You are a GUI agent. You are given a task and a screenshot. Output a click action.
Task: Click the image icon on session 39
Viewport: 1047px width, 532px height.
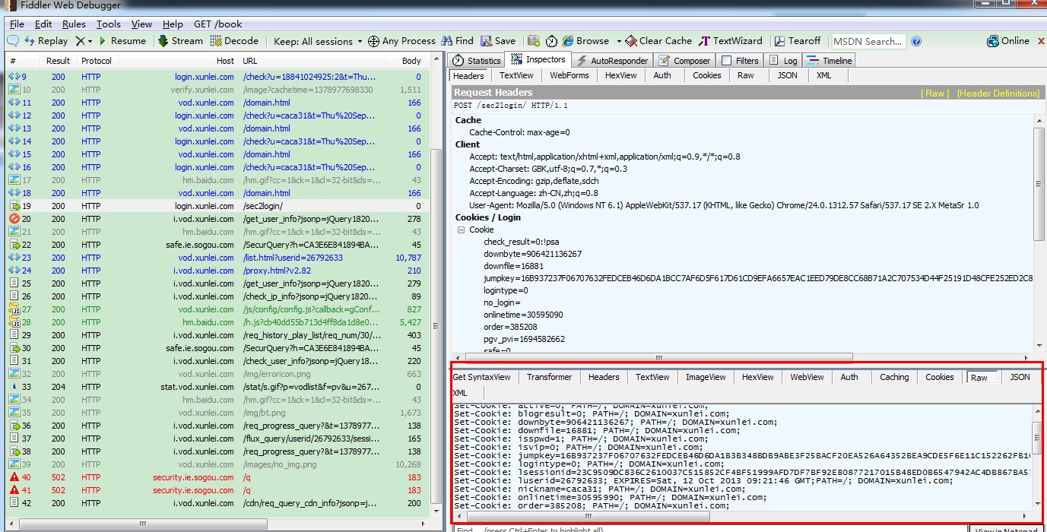pos(14,464)
